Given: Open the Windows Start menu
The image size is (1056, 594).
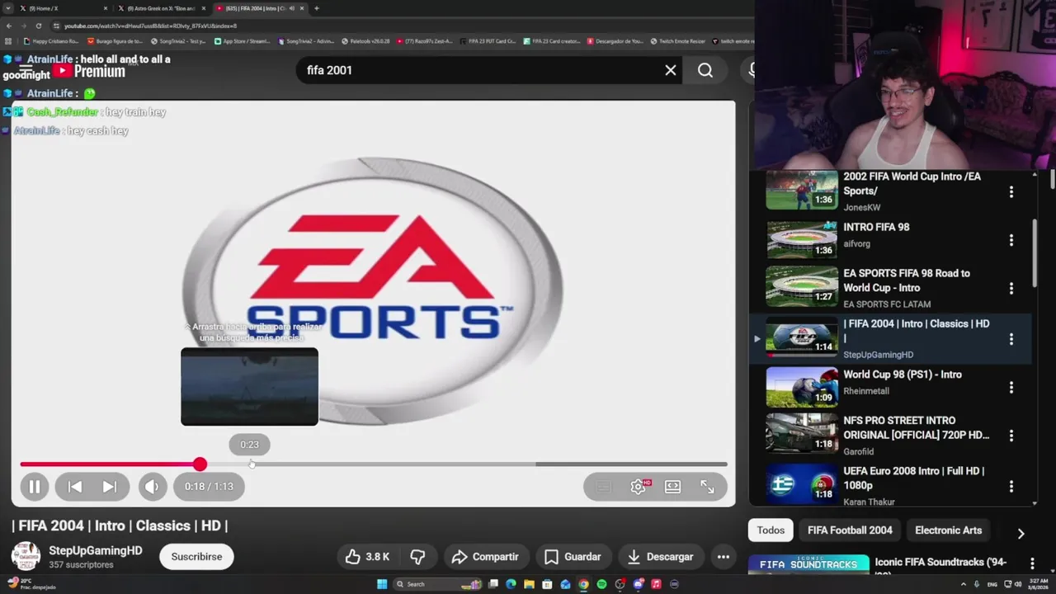Looking at the screenshot, I should pos(382,584).
